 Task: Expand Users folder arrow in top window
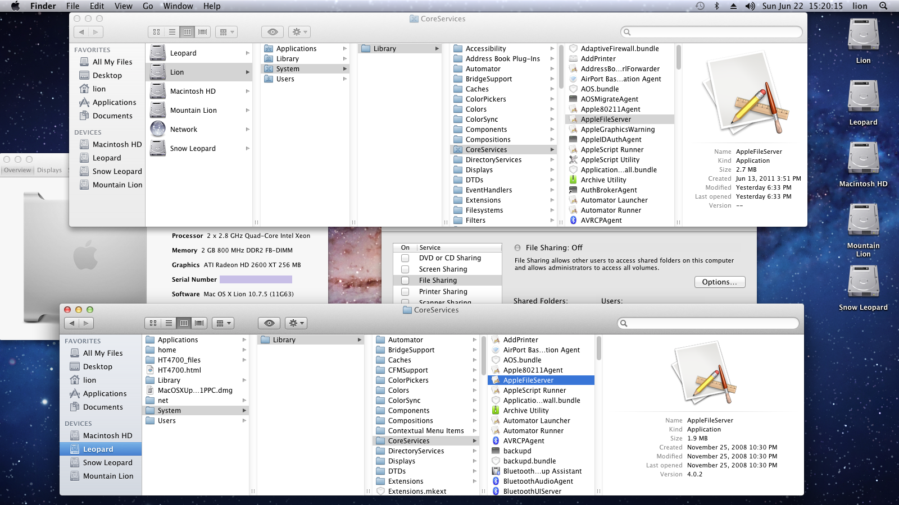click(x=345, y=79)
